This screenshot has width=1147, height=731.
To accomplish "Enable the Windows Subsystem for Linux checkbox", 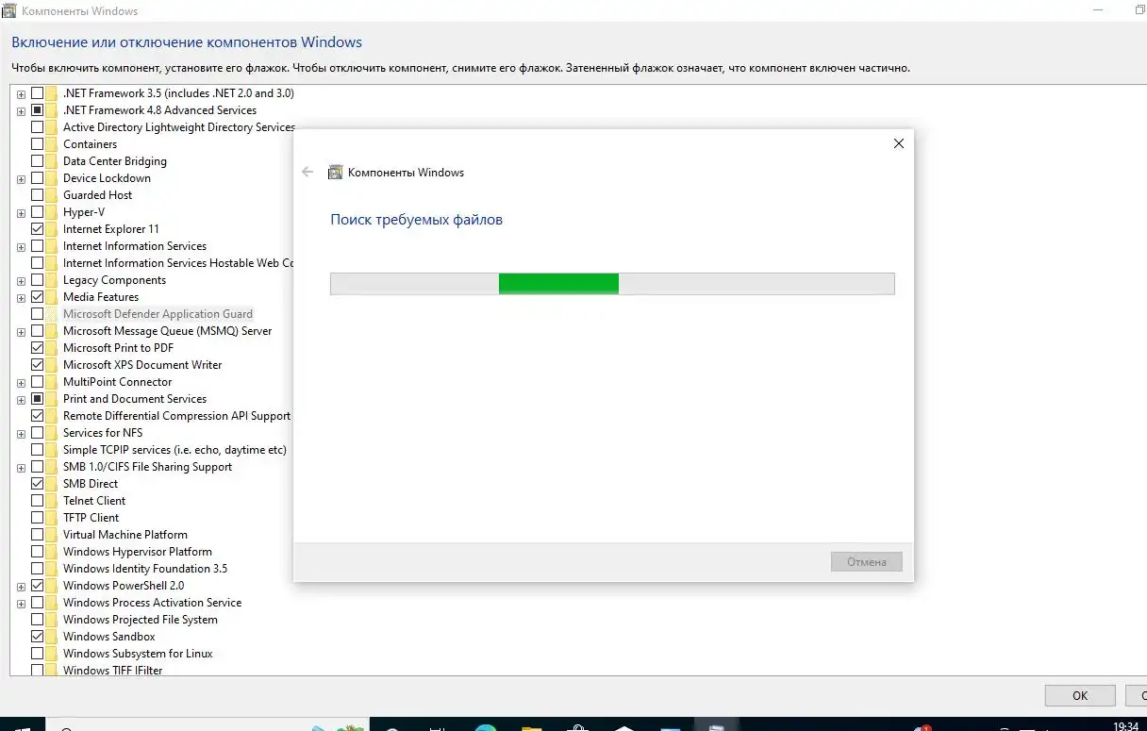I will [x=38, y=654].
